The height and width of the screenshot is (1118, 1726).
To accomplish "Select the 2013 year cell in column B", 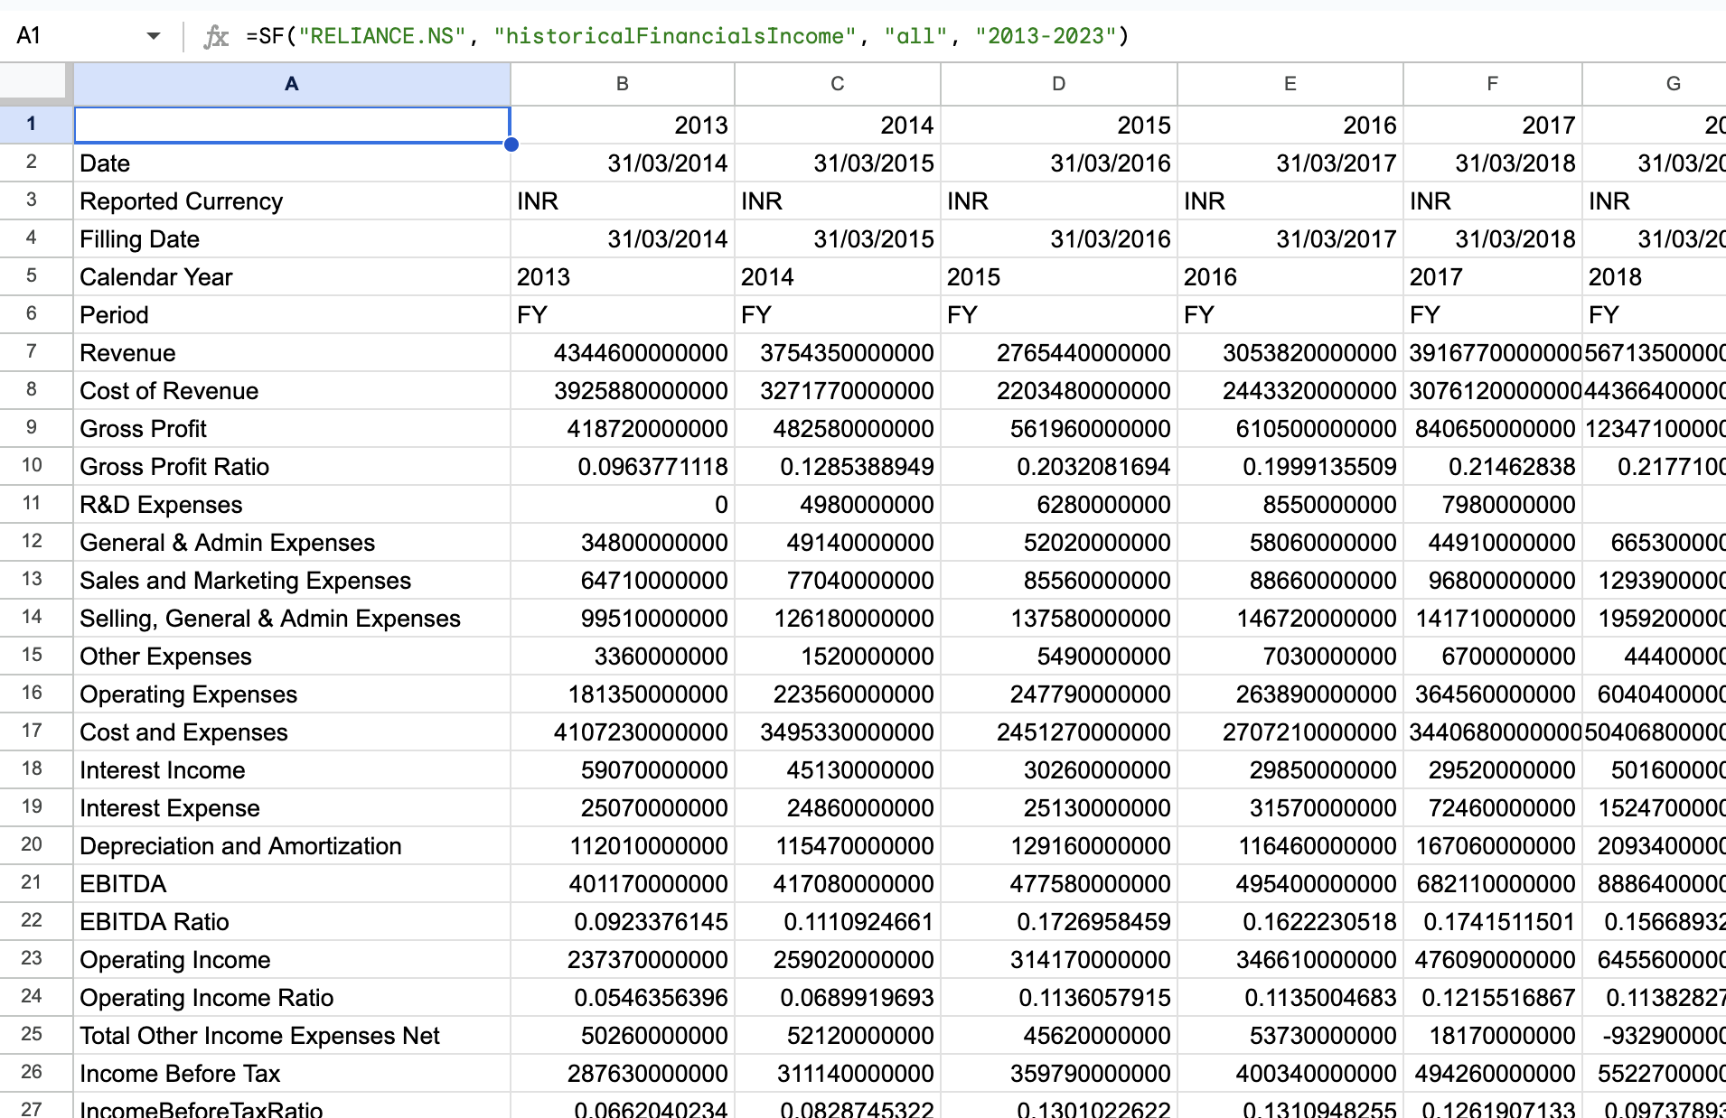I will [622, 124].
